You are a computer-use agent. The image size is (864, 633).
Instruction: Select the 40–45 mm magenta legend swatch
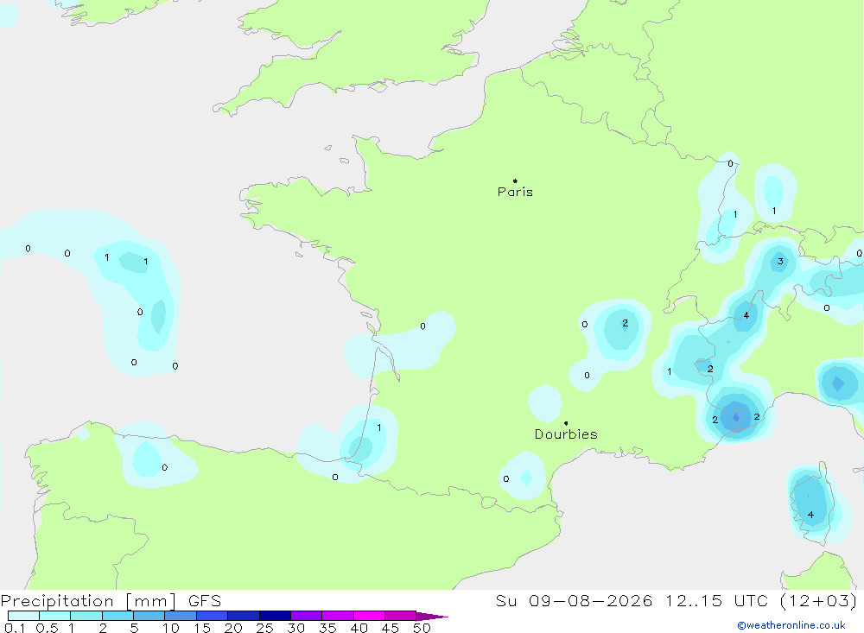pos(369,616)
